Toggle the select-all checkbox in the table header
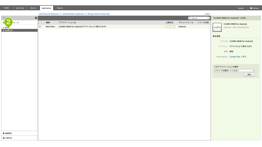This screenshot has height=147, width=262. [40, 22]
